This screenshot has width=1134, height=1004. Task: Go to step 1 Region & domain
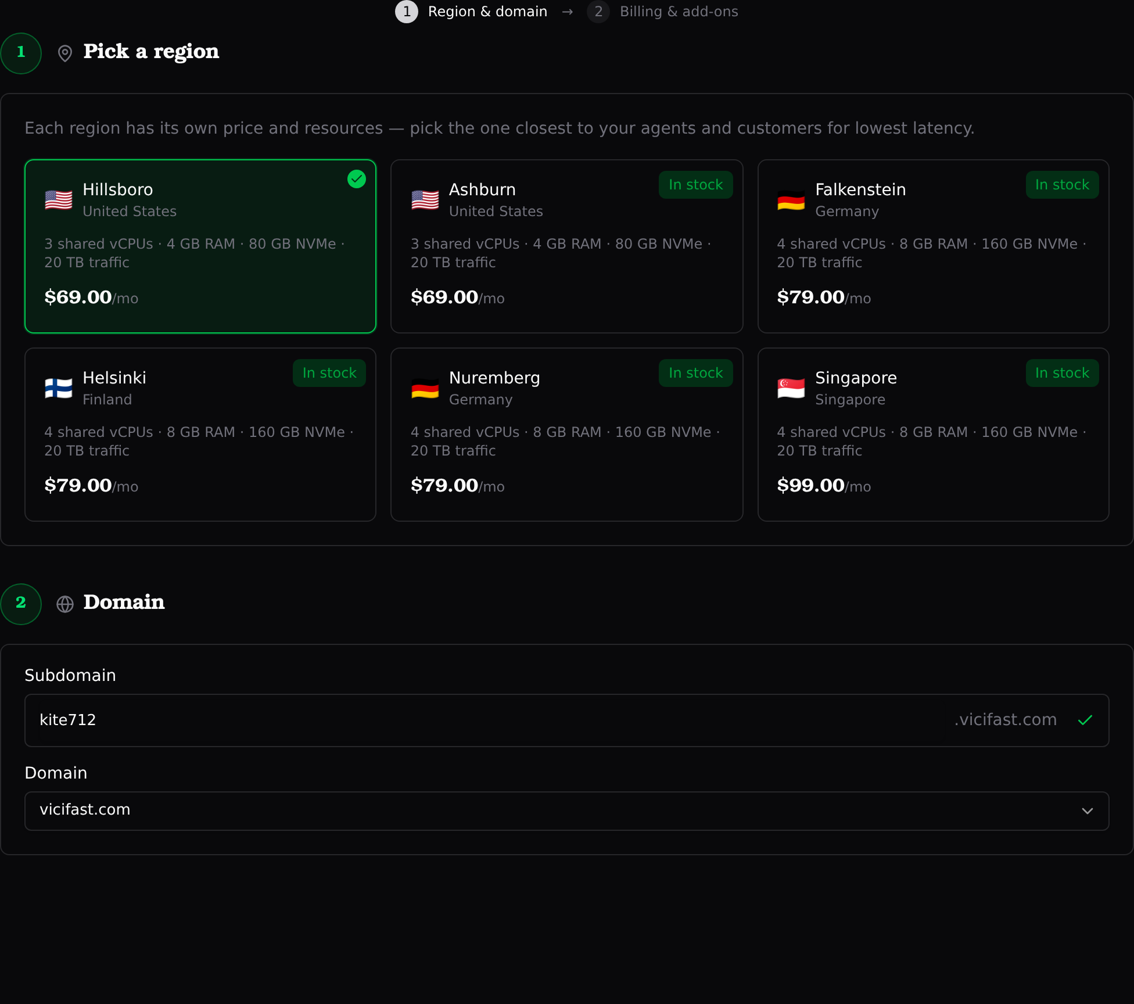471,12
